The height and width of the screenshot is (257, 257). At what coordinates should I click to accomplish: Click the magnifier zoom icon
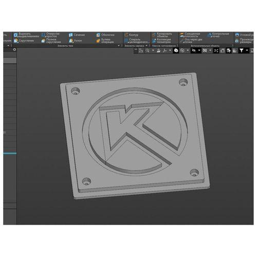click(x=148, y=50)
